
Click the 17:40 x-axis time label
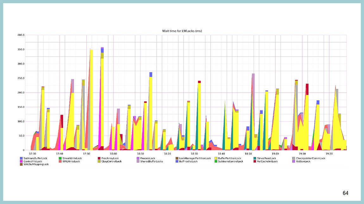[60, 154]
